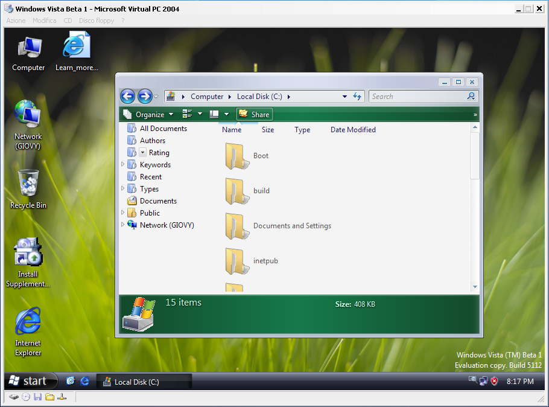Screen dimensions: 549x407
Task: Expand the Network (GIOVY) tree node
Action: (122, 225)
